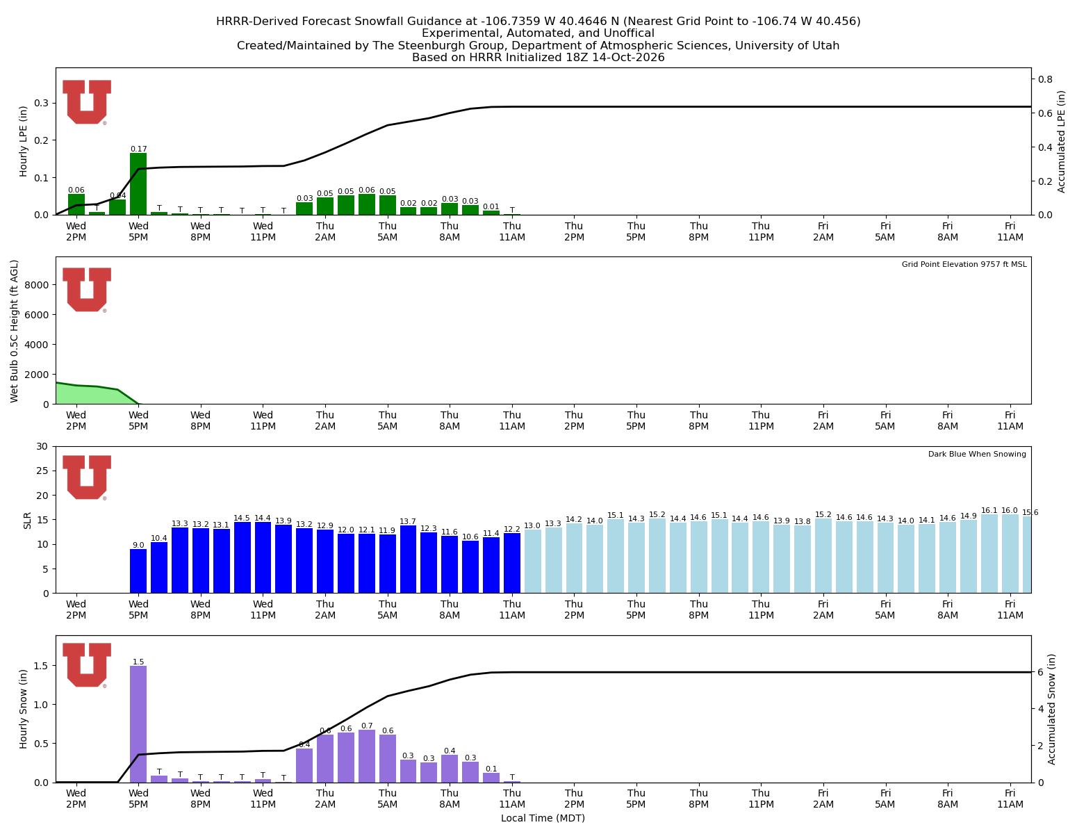Select the chart title line starting "HRRR-Derived Forecast Snowfall Guidance"

538,22
